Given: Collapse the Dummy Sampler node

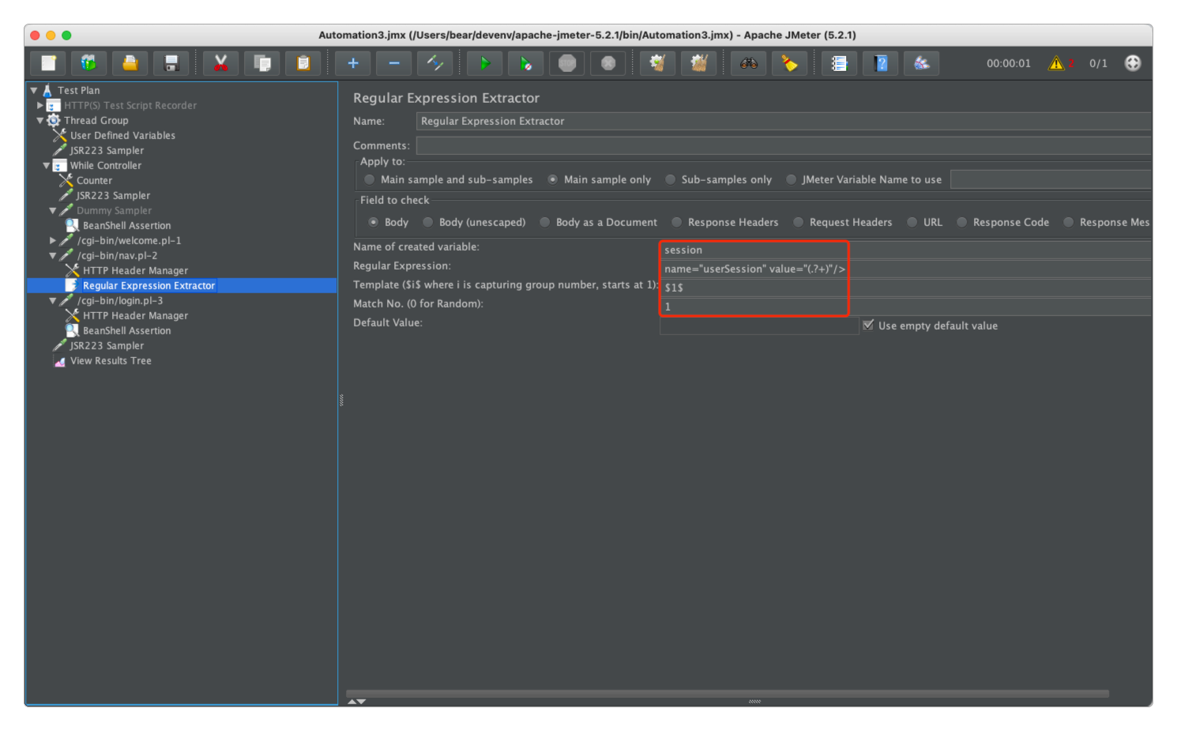Looking at the screenshot, I should pyautogui.click(x=53, y=211).
